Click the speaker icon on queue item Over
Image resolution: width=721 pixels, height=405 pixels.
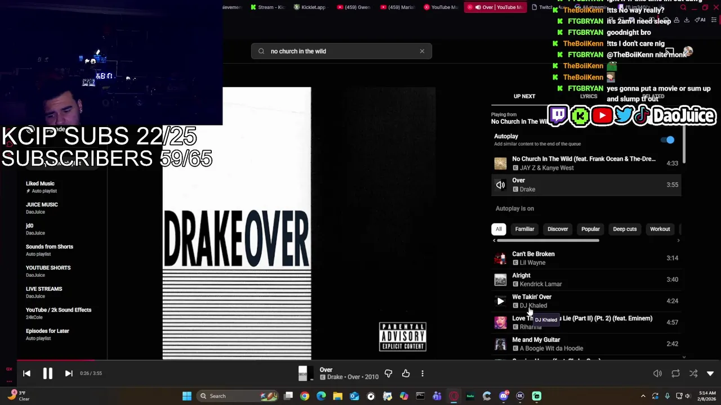pos(500,184)
